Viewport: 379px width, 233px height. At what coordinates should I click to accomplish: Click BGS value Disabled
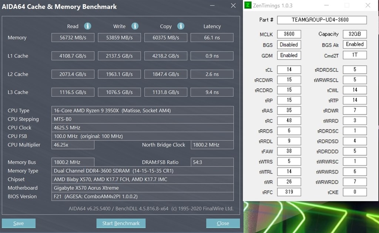pyautogui.click(x=289, y=45)
